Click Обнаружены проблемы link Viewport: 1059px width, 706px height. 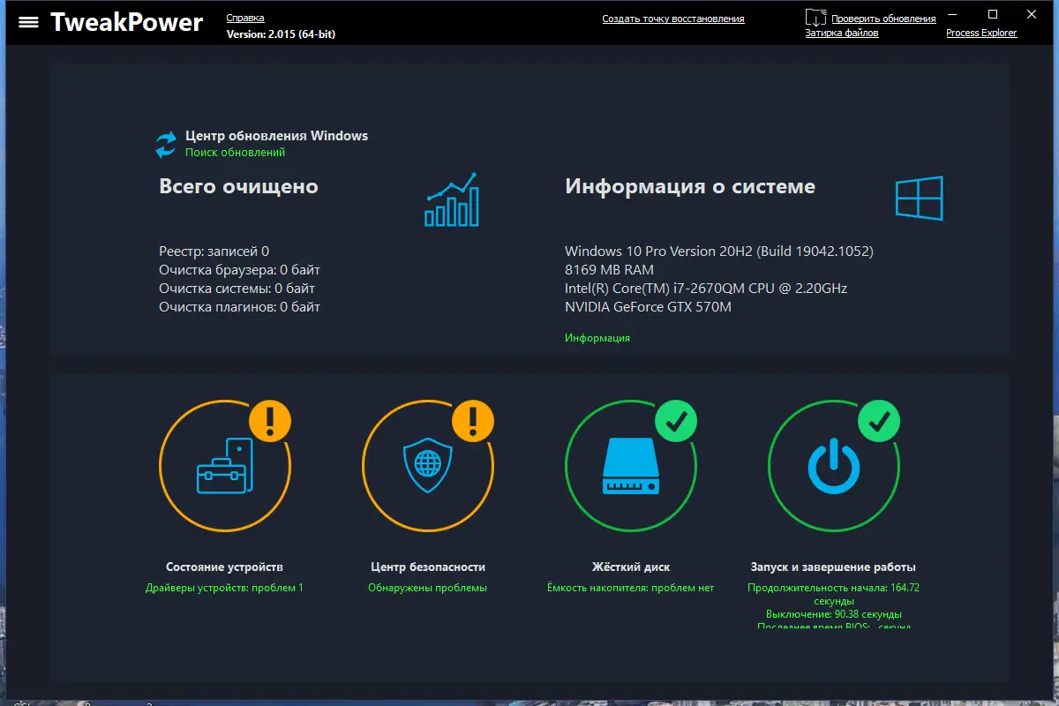tap(427, 588)
